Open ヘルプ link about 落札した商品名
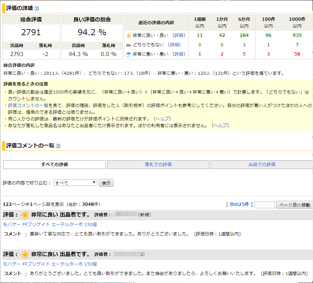 (220, 125)
